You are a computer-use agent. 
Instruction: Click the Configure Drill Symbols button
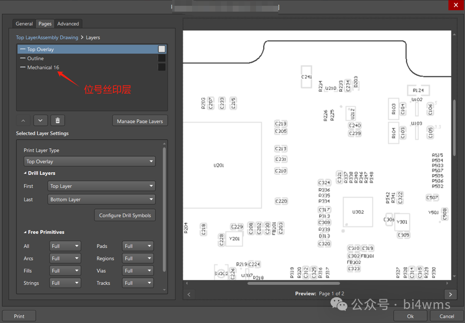tap(125, 215)
